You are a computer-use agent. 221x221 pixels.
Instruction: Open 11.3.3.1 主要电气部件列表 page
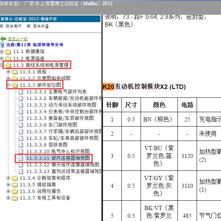point(56,92)
